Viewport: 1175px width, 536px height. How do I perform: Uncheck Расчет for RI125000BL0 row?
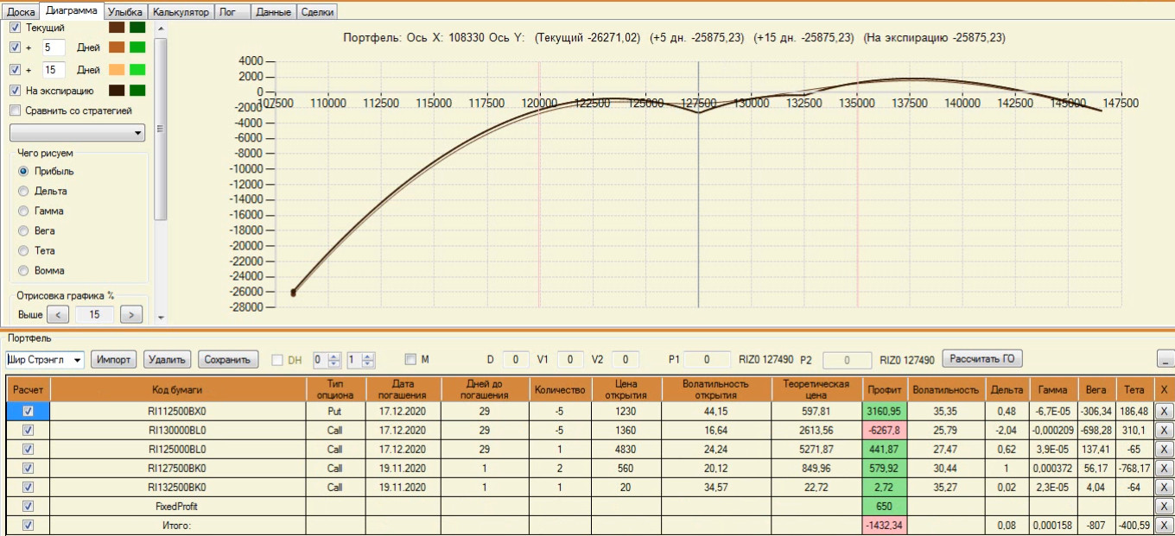coord(28,449)
